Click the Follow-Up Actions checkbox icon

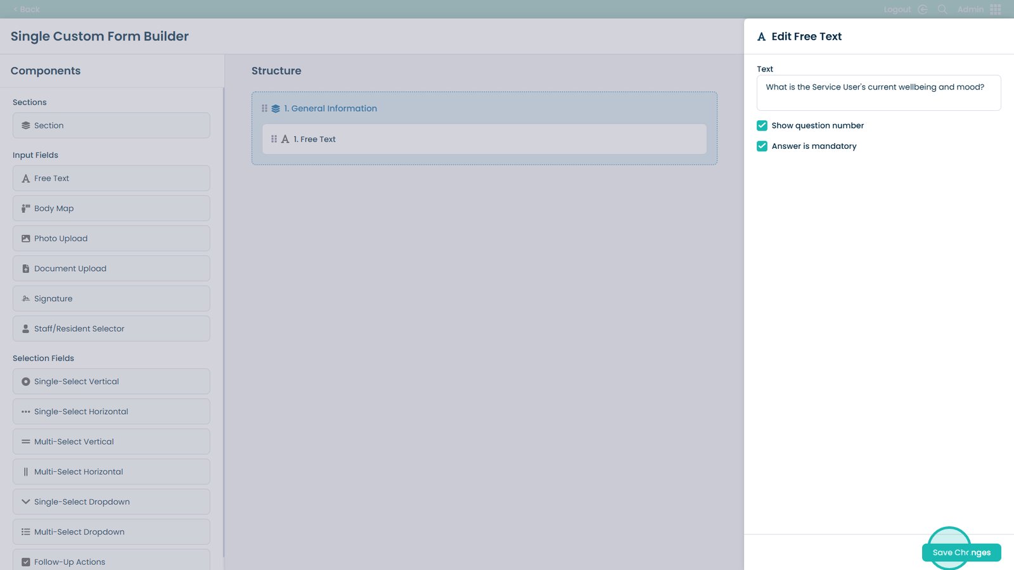tap(26, 562)
